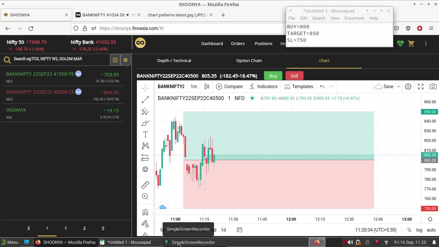Image resolution: width=439 pixels, height=247 pixels.
Task: Toggle stay in drawing mode pencil-lock
Action: 145,224
